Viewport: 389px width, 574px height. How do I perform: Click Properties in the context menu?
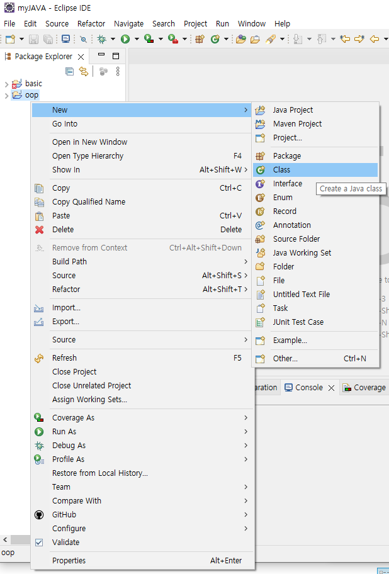point(142,561)
